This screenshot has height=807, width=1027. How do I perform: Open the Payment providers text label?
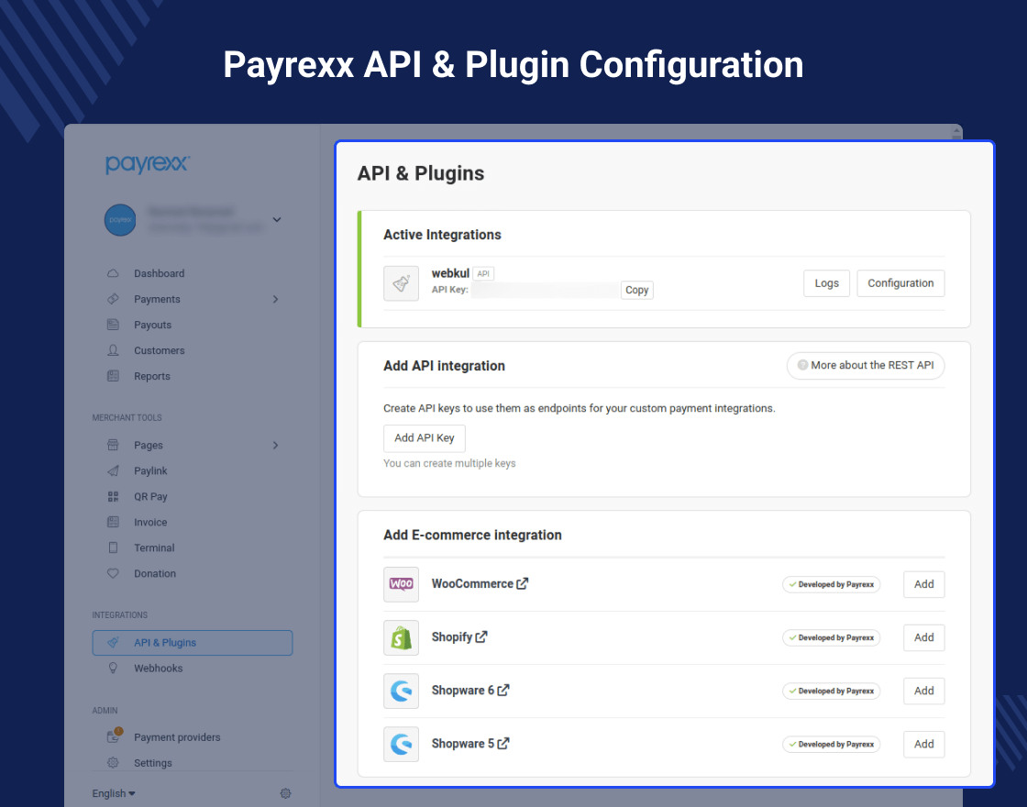[x=177, y=737]
